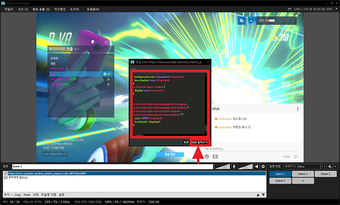Click zzarungna chat message 테스트 123
The height and width of the screenshot is (205, 340).
(230, 119)
